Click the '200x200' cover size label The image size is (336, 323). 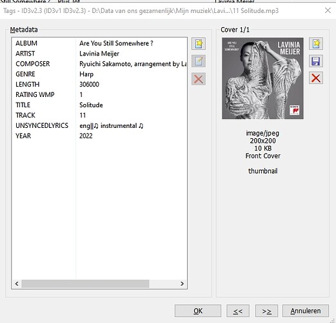pos(262,141)
